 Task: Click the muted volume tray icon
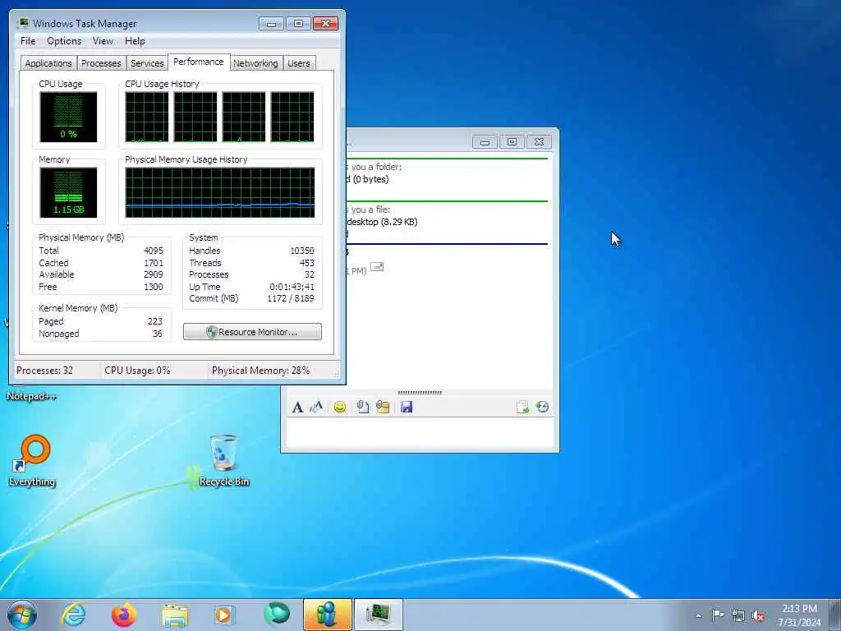758,615
